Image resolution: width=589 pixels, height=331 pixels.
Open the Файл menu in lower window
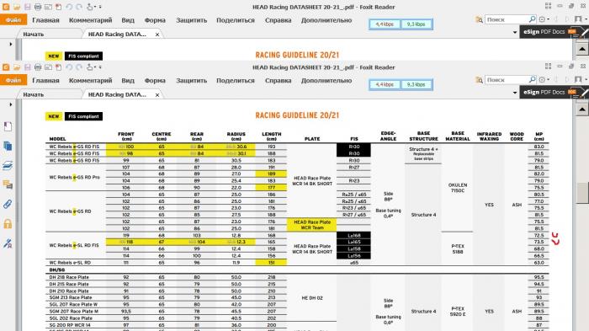click(13, 80)
